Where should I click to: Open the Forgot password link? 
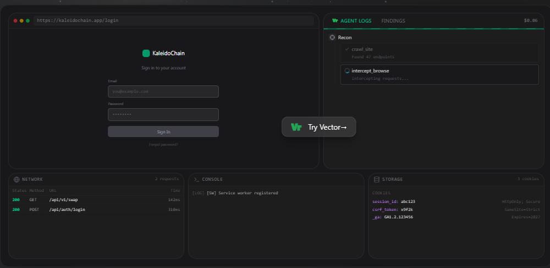pos(163,144)
